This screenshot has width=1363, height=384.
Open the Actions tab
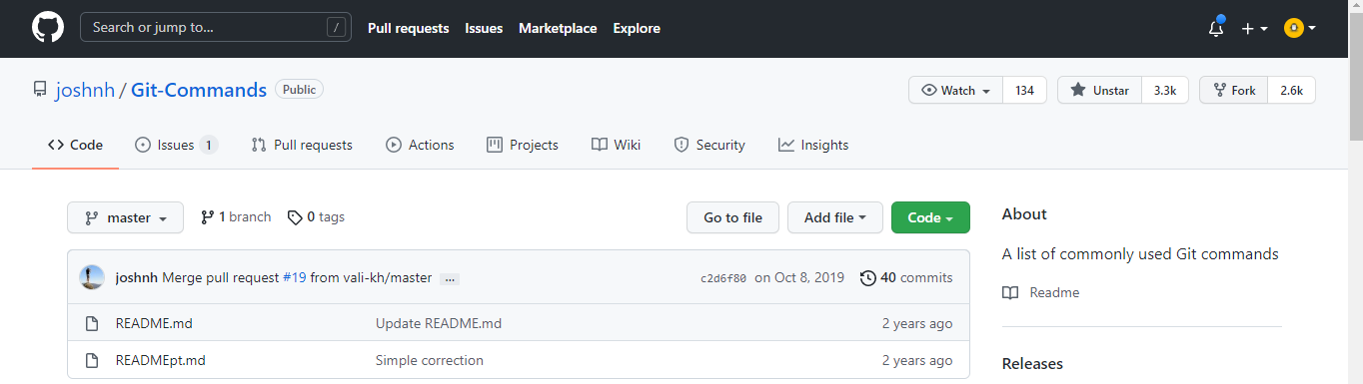pyautogui.click(x=420, y=145)
